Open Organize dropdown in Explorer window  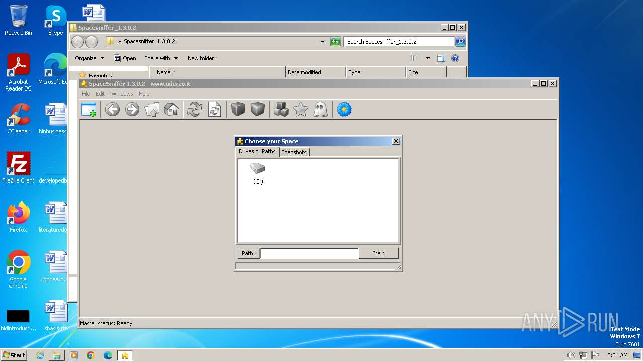90,58
